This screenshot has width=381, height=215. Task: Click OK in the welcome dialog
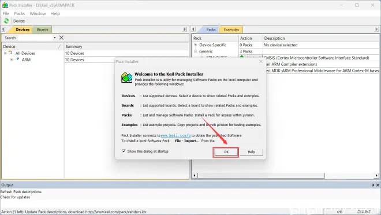tap(226, 152)
